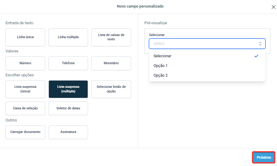Screen dimensions: 277x166
Task: Choose the Telefone field type
Action: pyautogui.click(x=68, y=63)
